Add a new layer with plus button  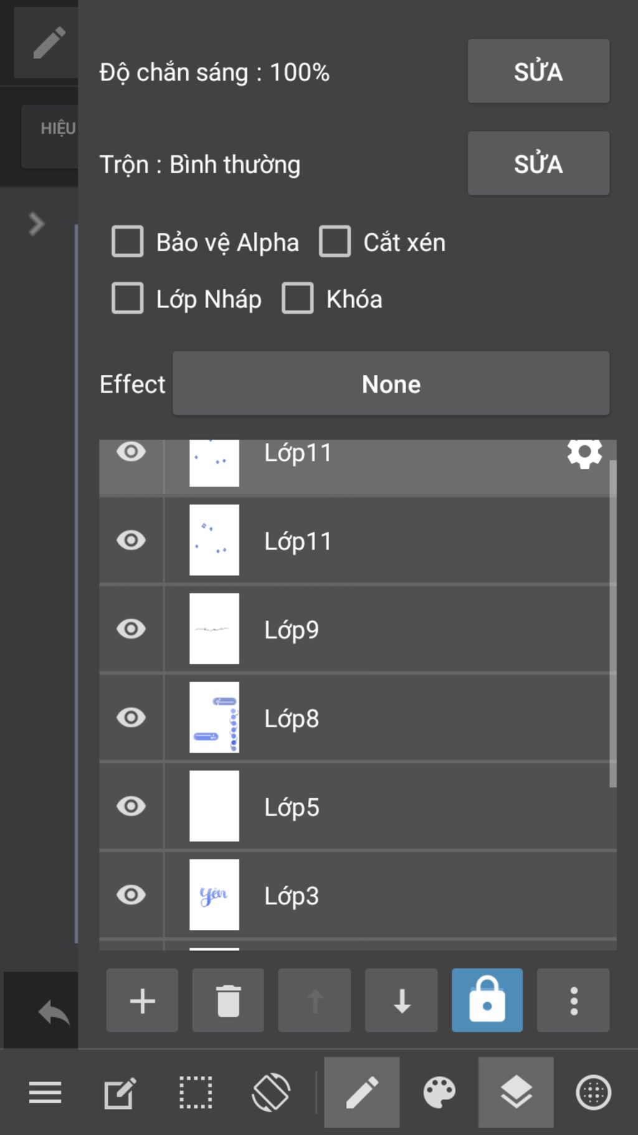(142, 1000)
